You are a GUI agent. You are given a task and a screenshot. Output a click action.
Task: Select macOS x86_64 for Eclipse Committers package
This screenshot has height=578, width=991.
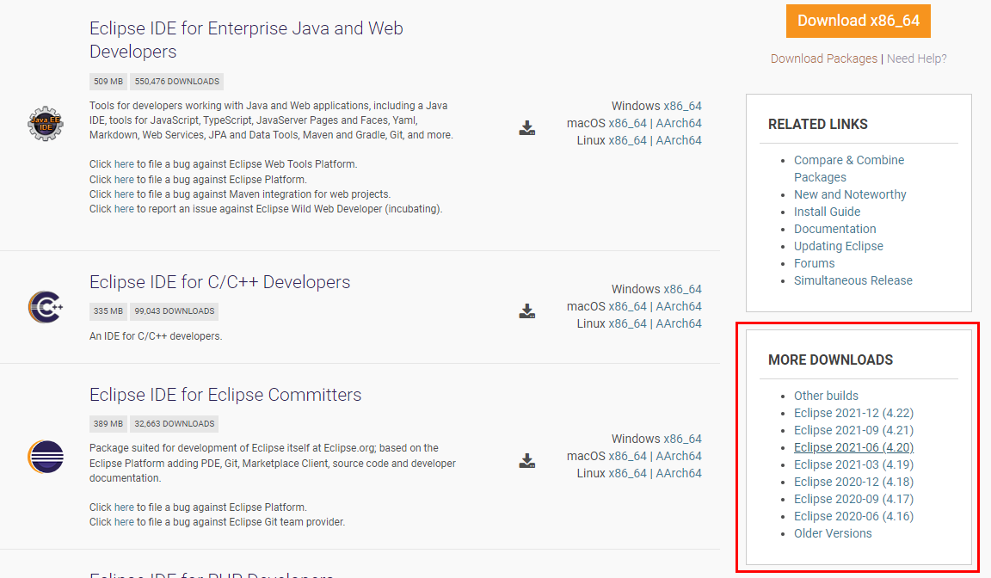click(x=628, y=456)
